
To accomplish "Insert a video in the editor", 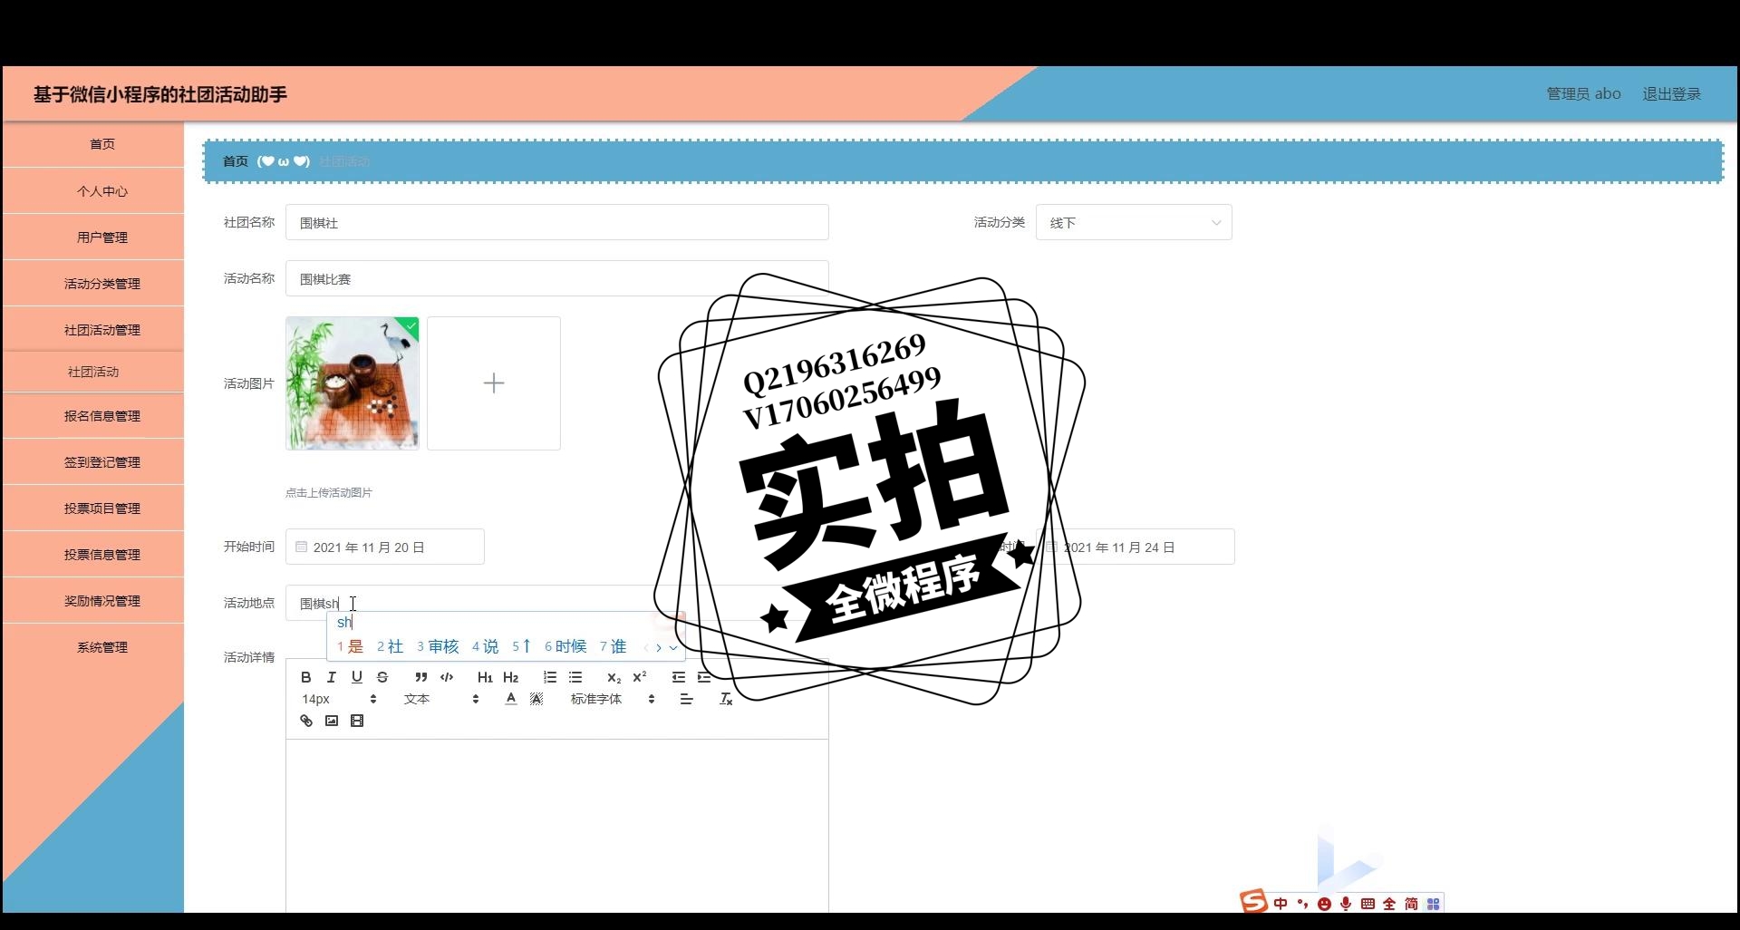I will [x=357, y=721].
